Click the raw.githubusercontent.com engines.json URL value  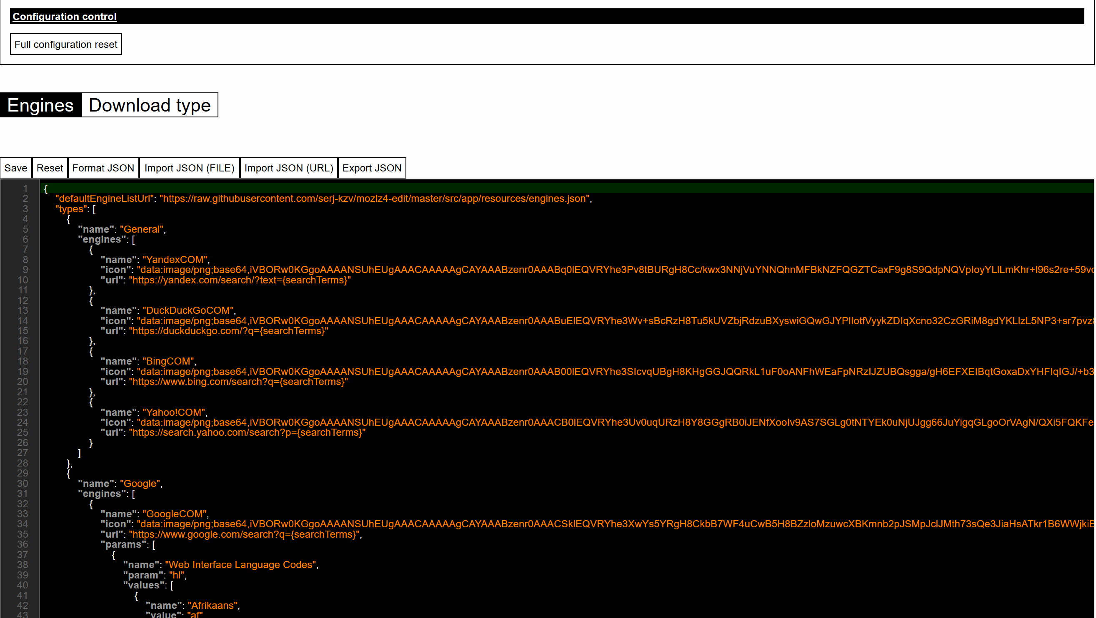(x=374, y=199)
